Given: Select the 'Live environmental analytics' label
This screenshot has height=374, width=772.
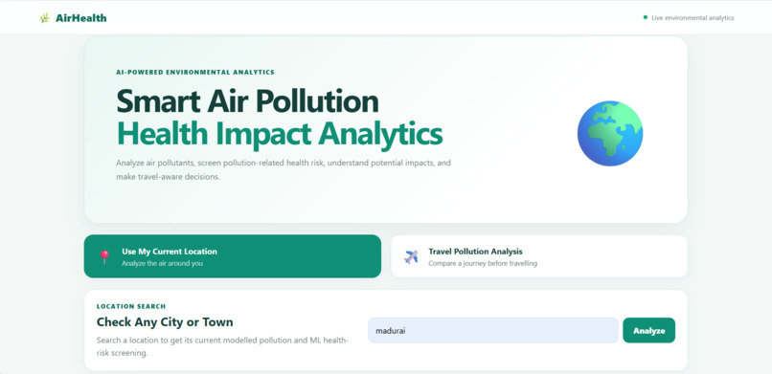Looking at the screenshot, I should [693, 17].
